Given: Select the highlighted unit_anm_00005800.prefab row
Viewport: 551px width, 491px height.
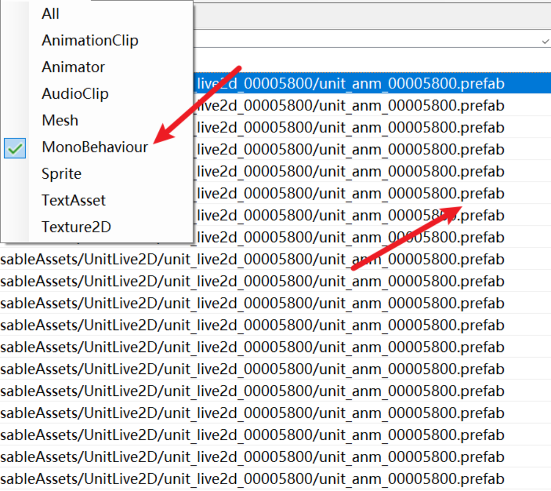Looking at the screenshot, I should pyautogui.click(x=372, y=83).
